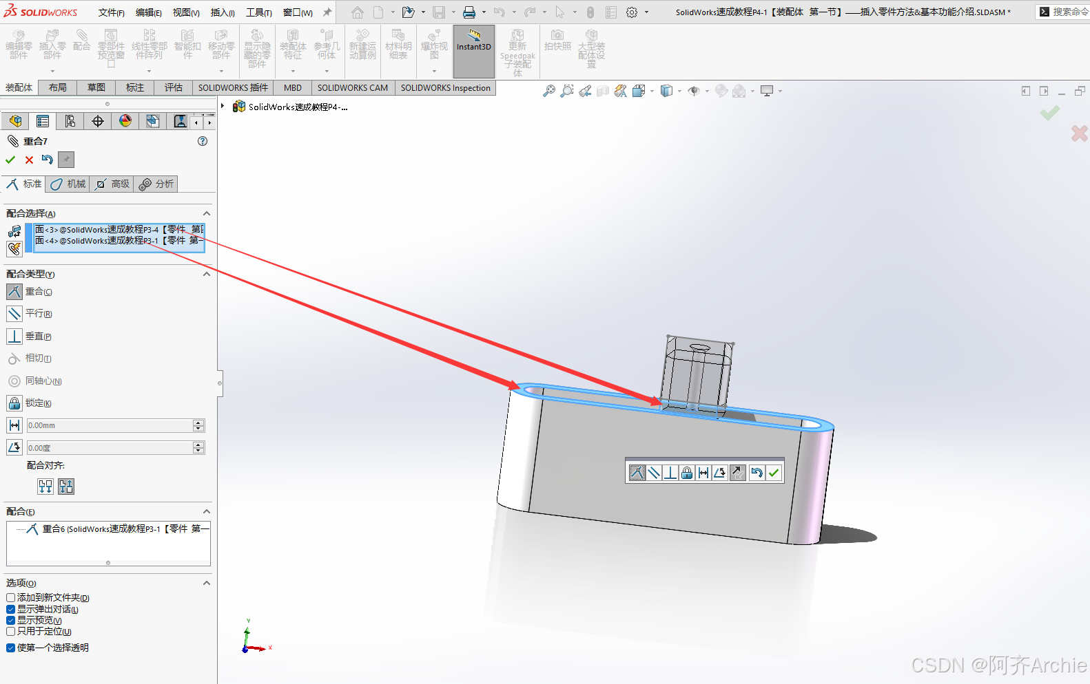Click flip alignment in popup toolbar
The height and width of the screenshot is (684, 1090).
737,473
